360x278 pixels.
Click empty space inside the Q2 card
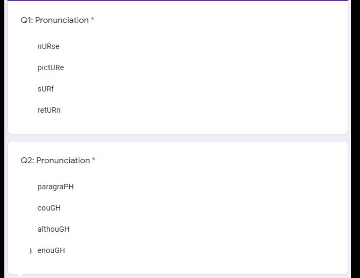pos(207,218)
